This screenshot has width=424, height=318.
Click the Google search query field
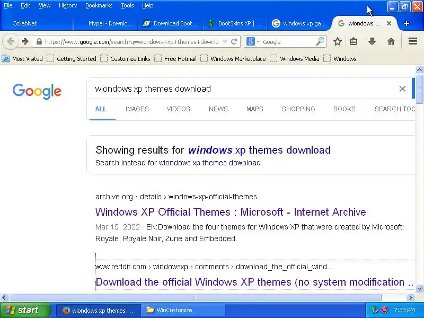[x=243, y=89]
